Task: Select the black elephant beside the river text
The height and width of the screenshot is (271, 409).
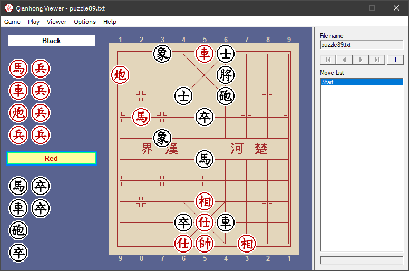Action: coord(162,138)
